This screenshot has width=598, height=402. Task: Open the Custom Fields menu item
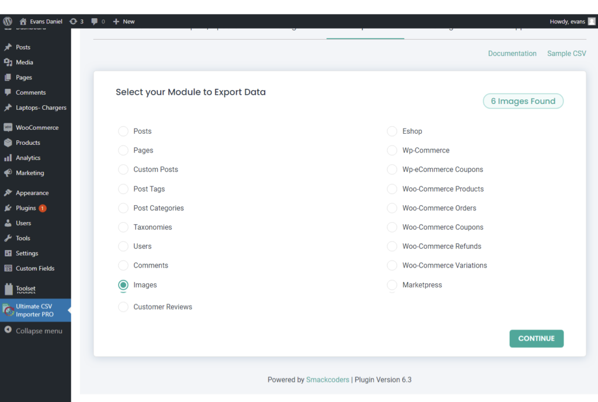pyautogui.click(x=36, y=268)
